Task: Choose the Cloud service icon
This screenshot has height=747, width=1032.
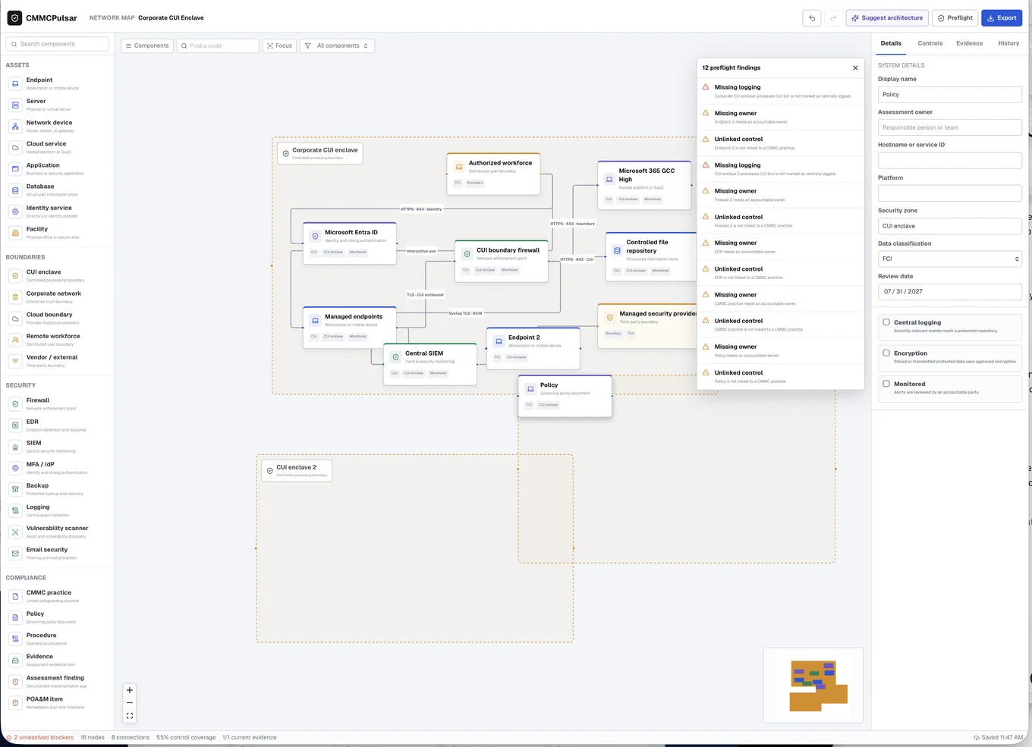Action: tap(15, 147)
